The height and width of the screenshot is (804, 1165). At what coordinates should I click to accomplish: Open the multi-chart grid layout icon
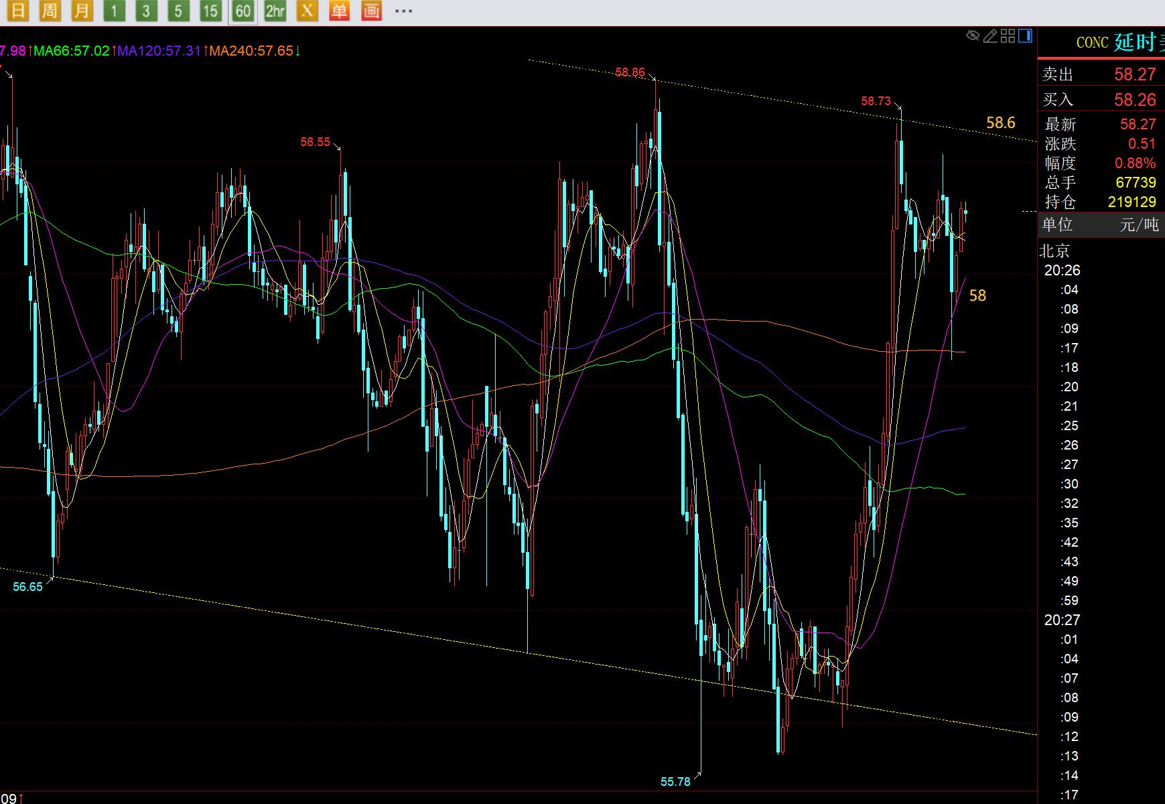point(1008,36)
